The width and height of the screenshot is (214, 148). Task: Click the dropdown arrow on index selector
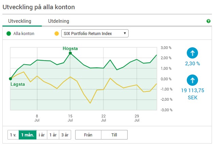(x=125, y=33)
